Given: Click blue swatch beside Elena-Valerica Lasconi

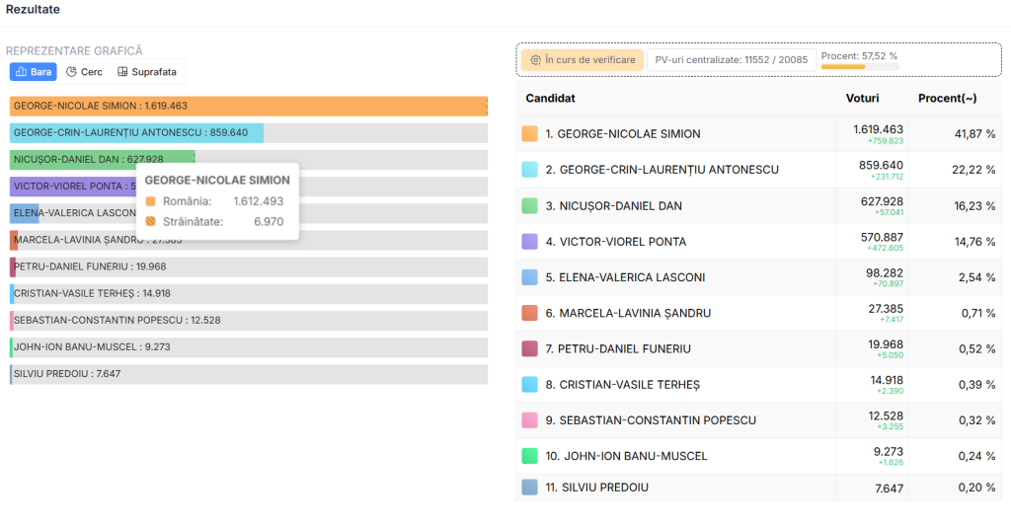Looking at the screenshot, I should pyautogui.click(x=529, y=277).
